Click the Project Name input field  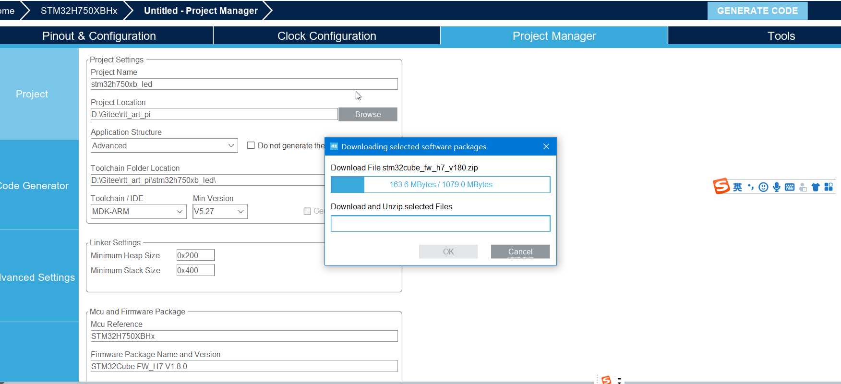(244, 84)
